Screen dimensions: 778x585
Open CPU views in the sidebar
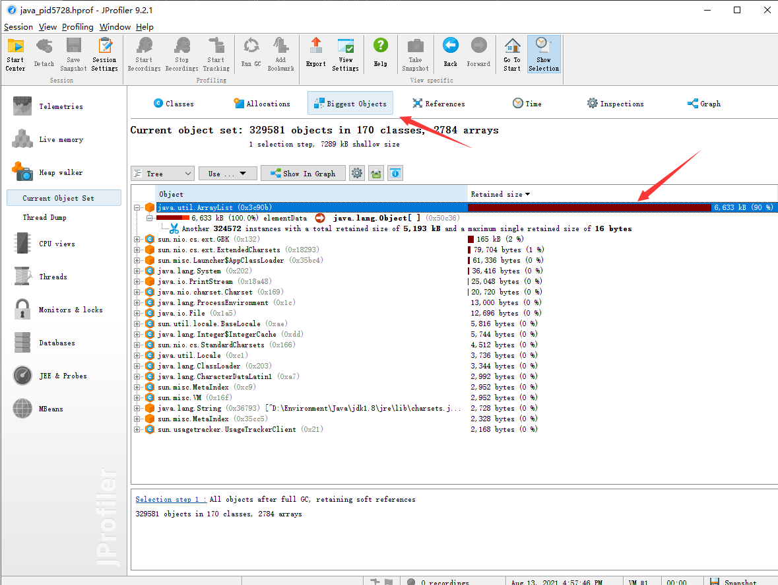pos(45,244)
